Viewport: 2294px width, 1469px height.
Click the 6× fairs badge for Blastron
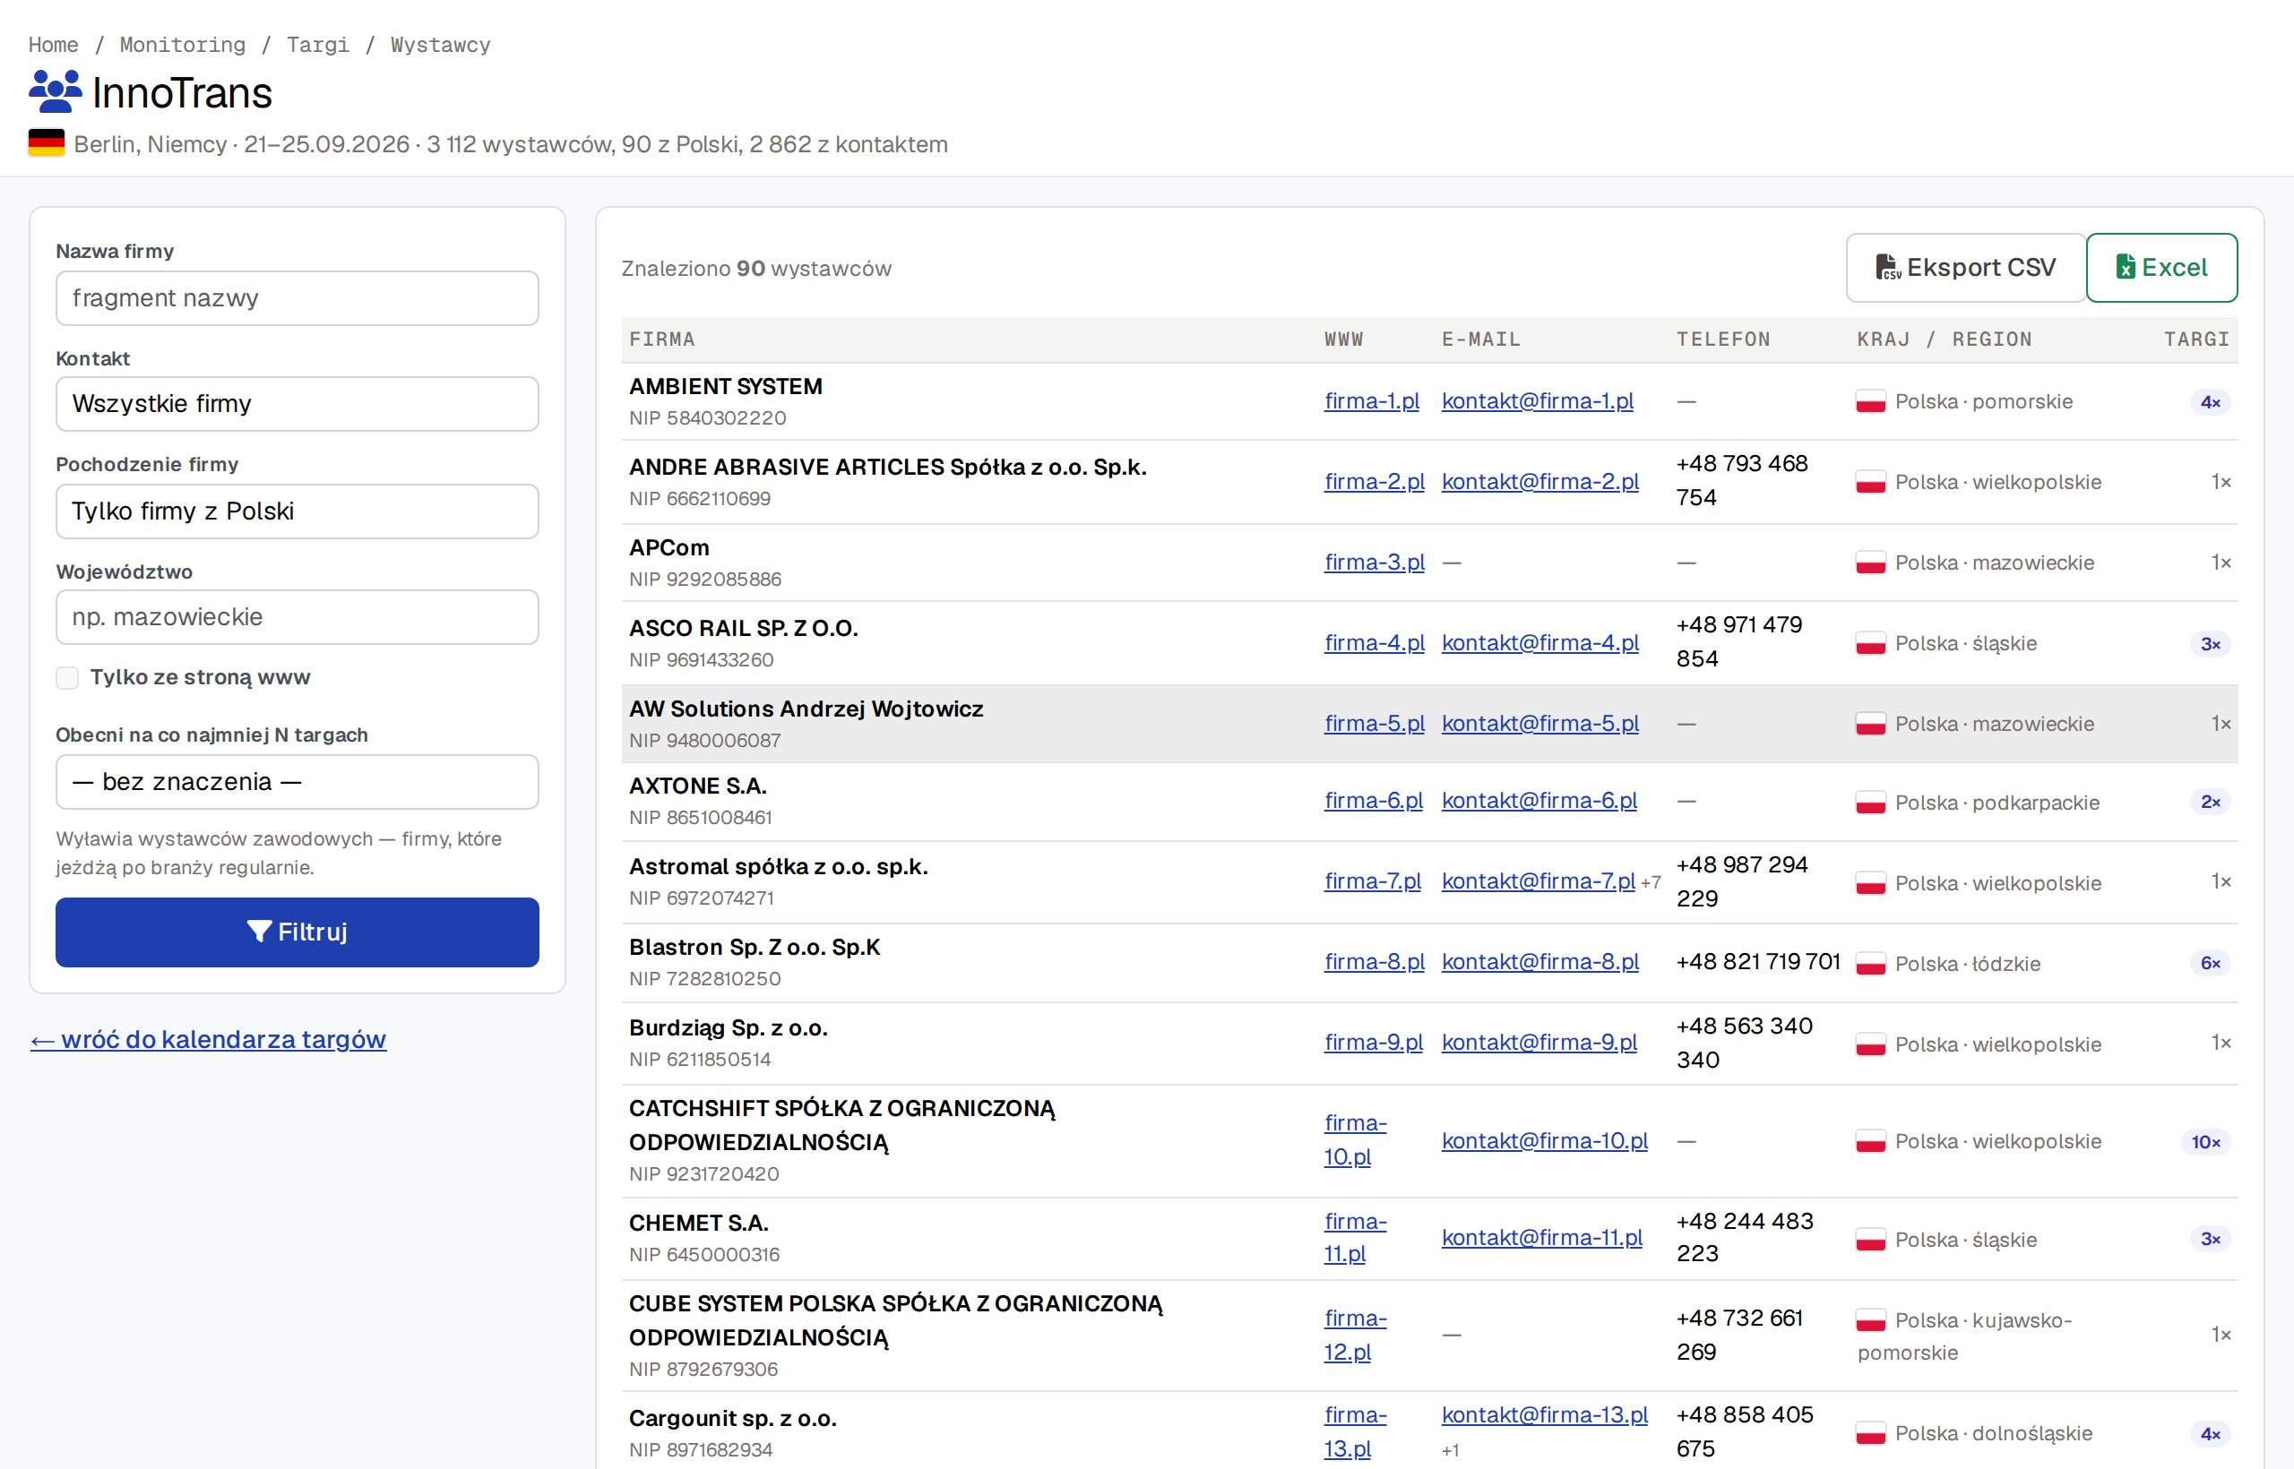point(2210,964)
